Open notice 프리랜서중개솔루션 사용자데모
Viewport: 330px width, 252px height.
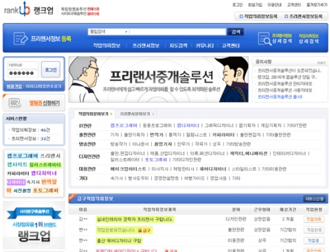click(x=285, y=90)
